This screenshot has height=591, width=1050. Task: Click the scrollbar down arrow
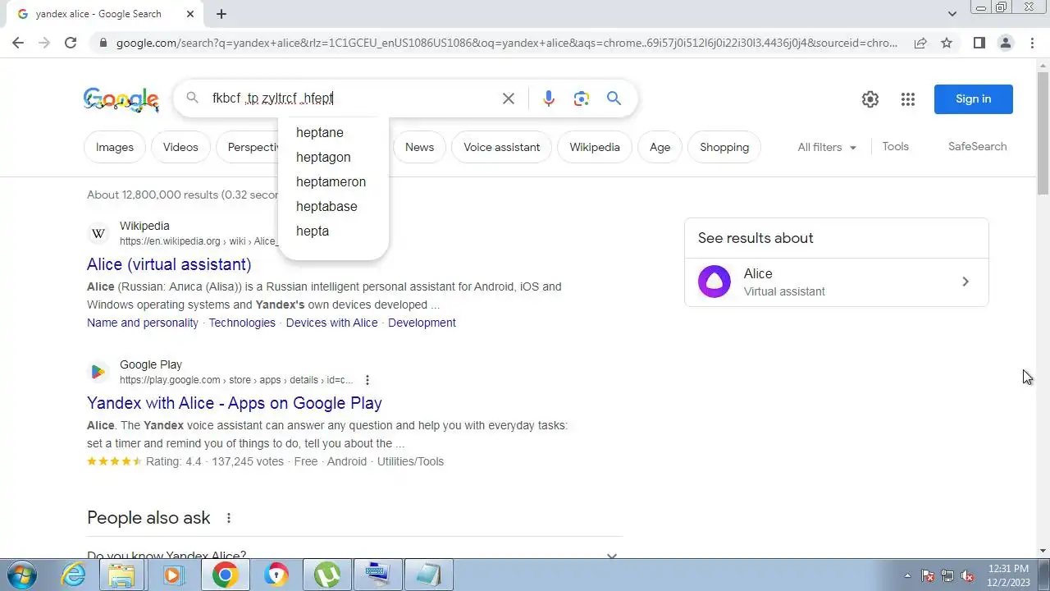coord(1043,551)
